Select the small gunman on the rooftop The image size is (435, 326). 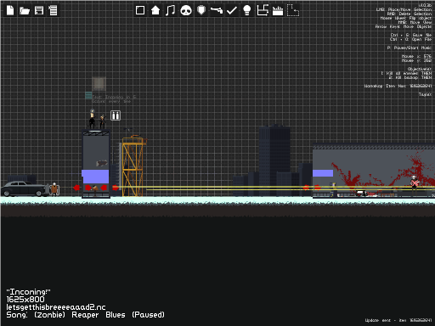[x=102, y=121]
